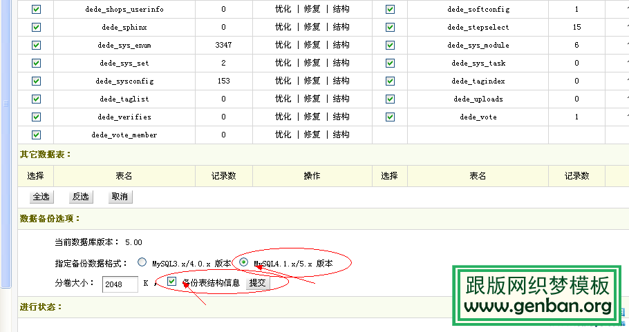Click the dede_sys_enum table name

(124, 46)
